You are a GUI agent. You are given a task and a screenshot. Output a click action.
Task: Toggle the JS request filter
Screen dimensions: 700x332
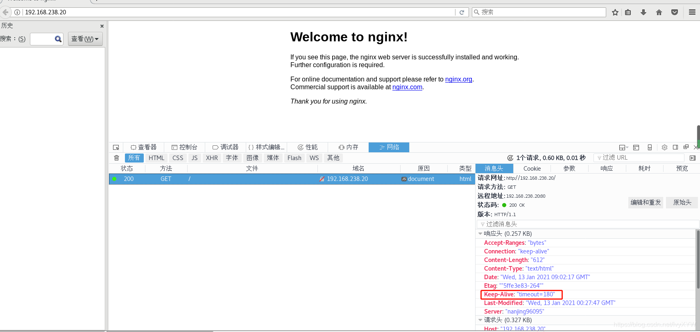click(195, 158)
